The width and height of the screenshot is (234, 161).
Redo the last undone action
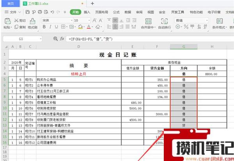(58, 12)
